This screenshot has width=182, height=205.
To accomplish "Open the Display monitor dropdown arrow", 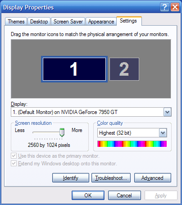I will tap(167, 112).
